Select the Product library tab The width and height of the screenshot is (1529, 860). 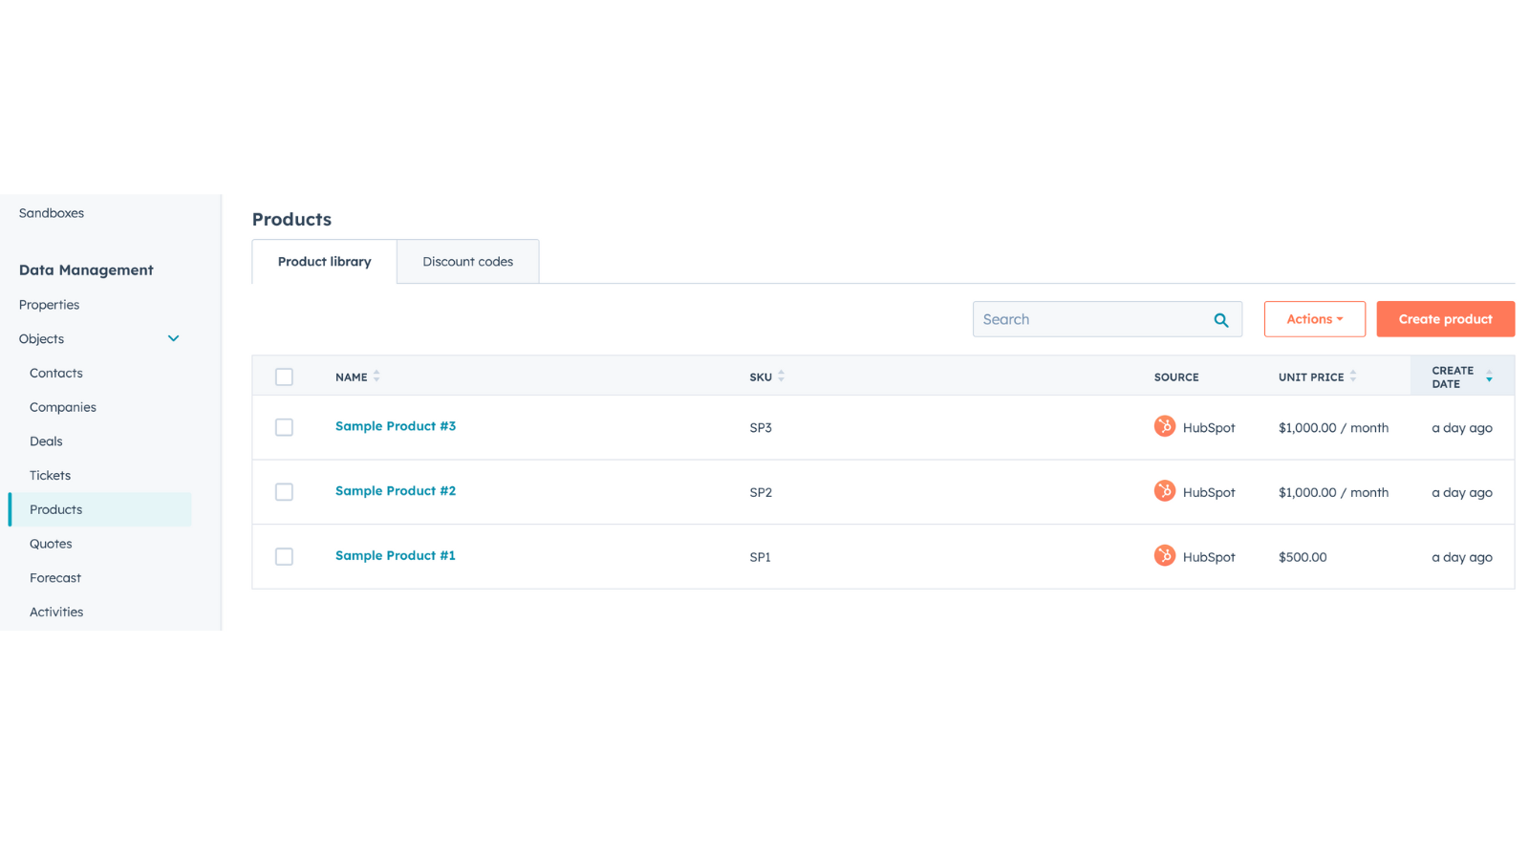click(324, 262)
